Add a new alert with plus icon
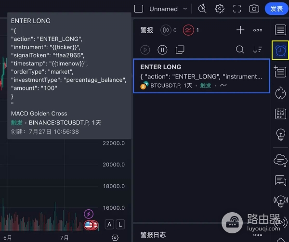 (x=240, y=30)
